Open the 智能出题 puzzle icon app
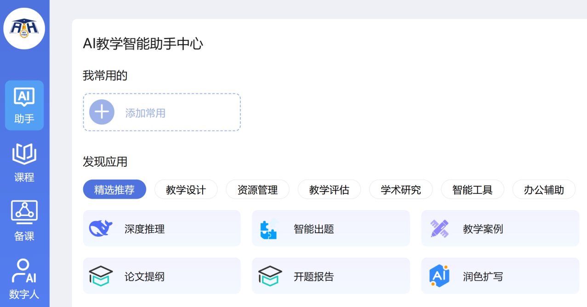This screenshot has height=307, width=587. click(x=269, y=228)
